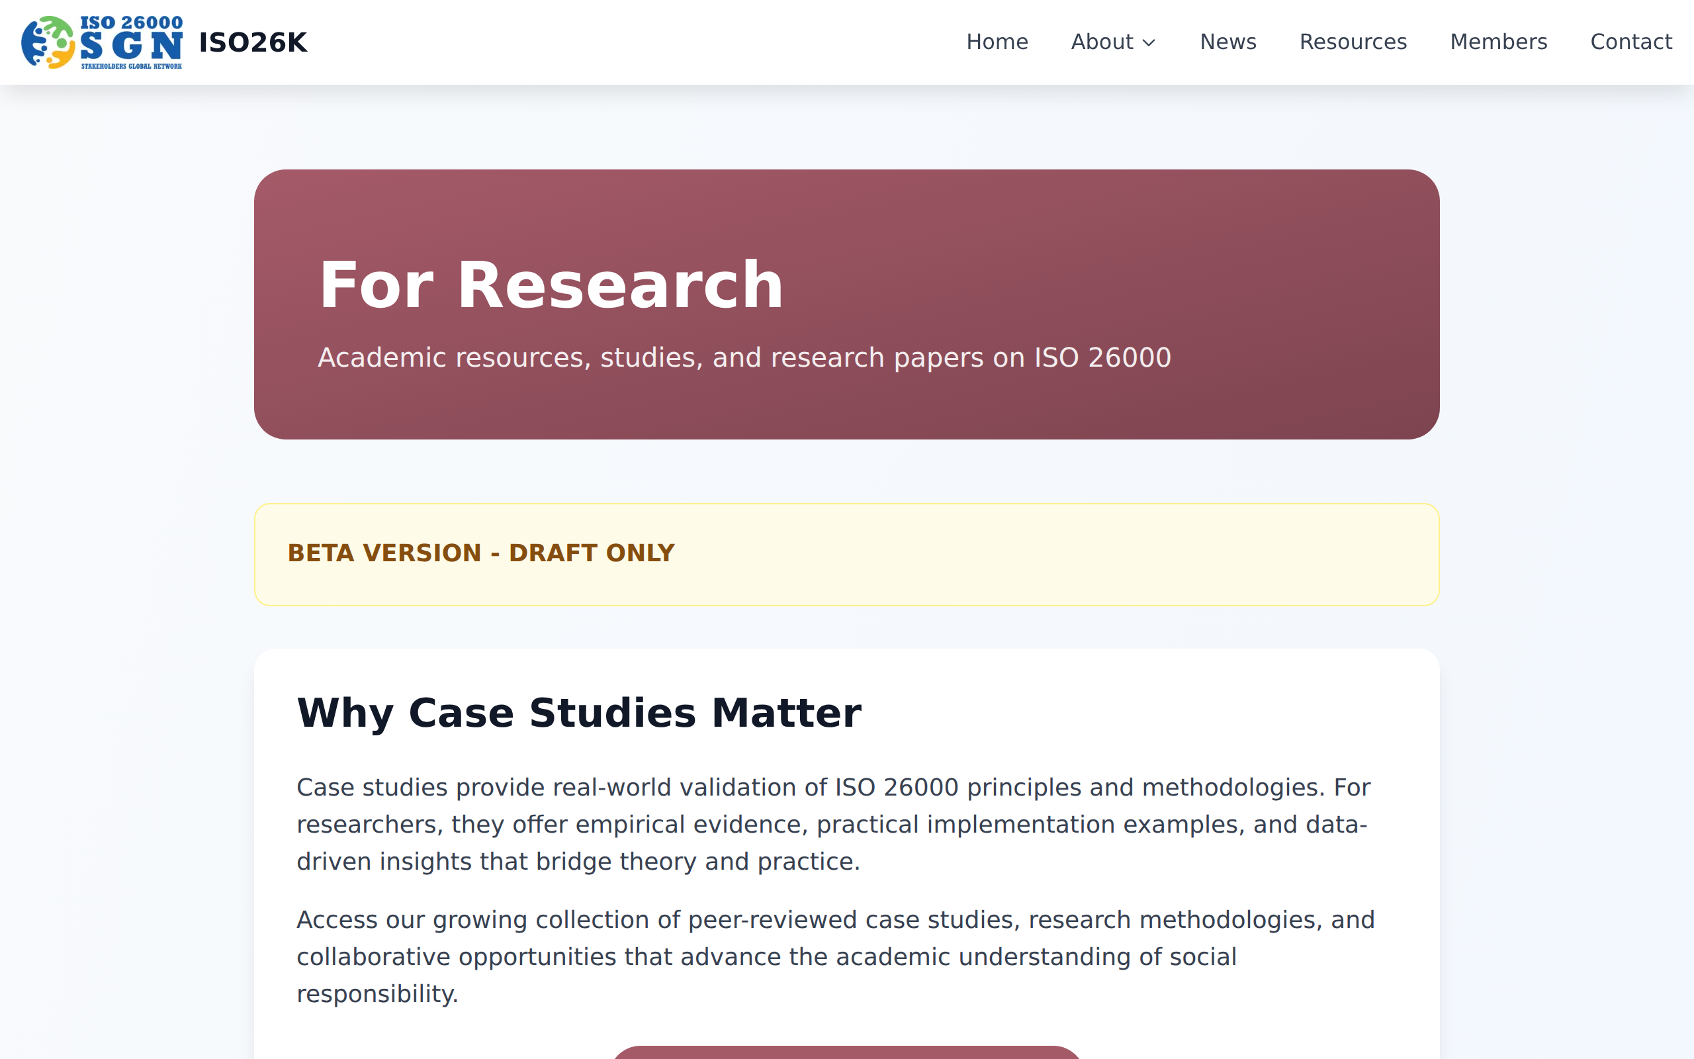Viewport: 1694px width, 1059px height.
Task: Navigate to Home
Action: pos(997,42)
